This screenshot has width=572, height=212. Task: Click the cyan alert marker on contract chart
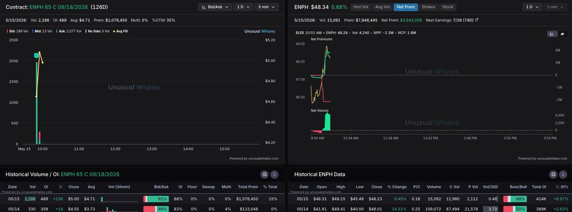tap(36, 56)
